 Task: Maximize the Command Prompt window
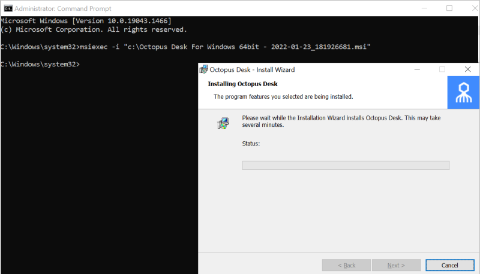coord(449,8)
